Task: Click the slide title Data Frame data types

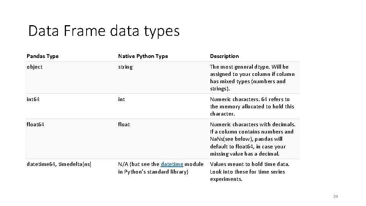Action: [104, 31]
